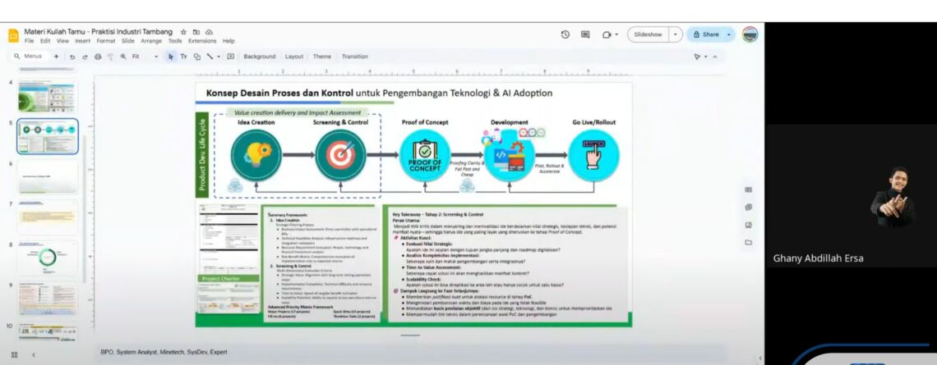Toggle grid view at bottom left

(14, 354)
